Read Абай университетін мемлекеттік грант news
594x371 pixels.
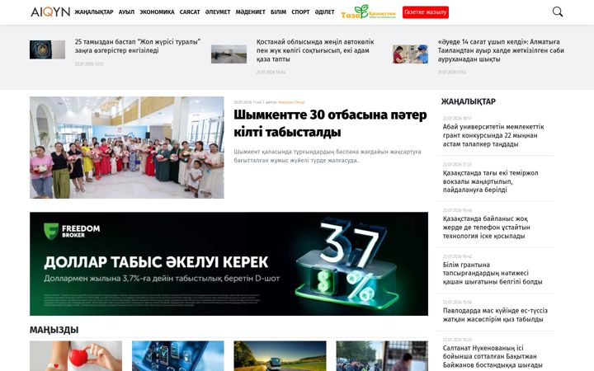pyautogui.click(x=493, y=135)
